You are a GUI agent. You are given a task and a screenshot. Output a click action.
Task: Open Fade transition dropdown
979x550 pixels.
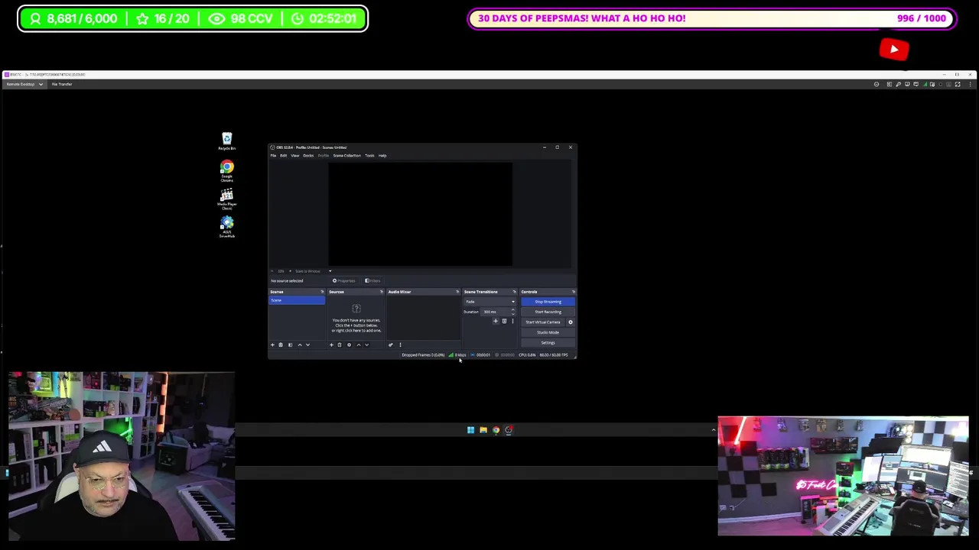point(489,302)
